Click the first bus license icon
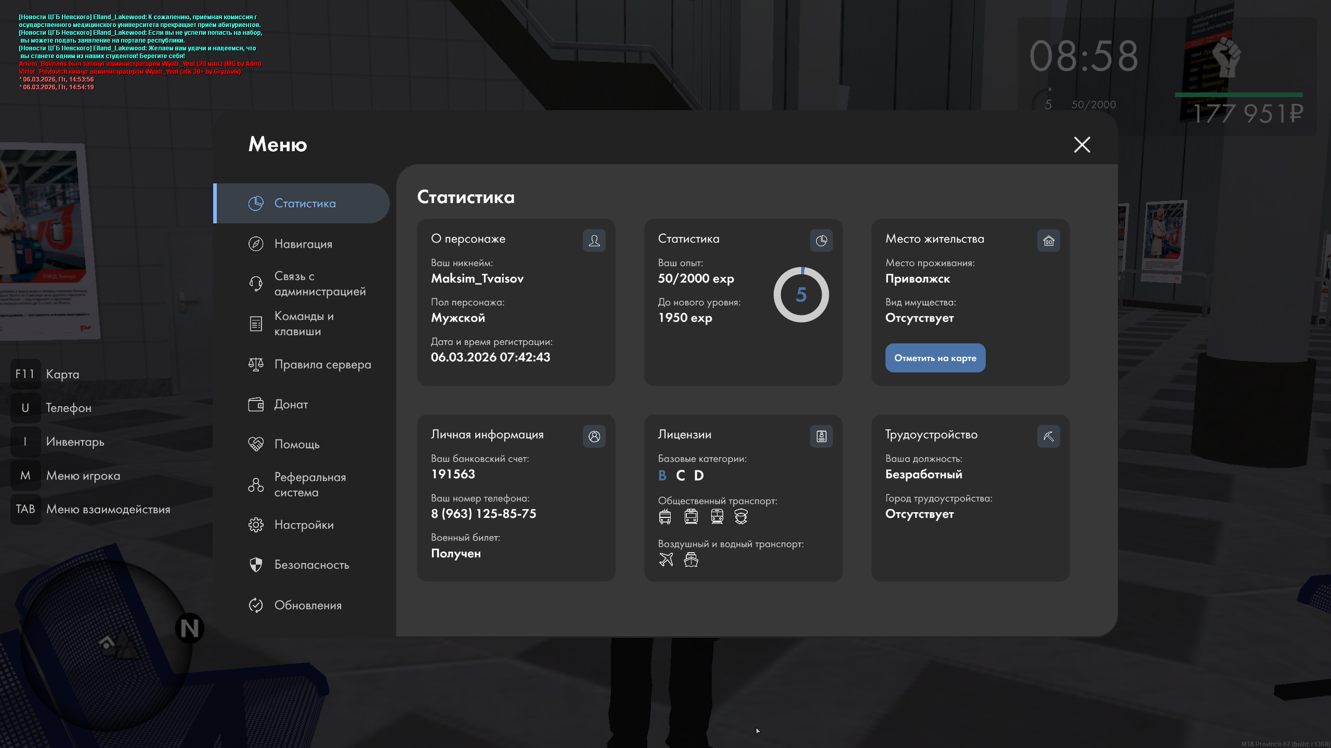Image resolution: width=1331 pixels, height=748 pixels. [x=665, y=516]
